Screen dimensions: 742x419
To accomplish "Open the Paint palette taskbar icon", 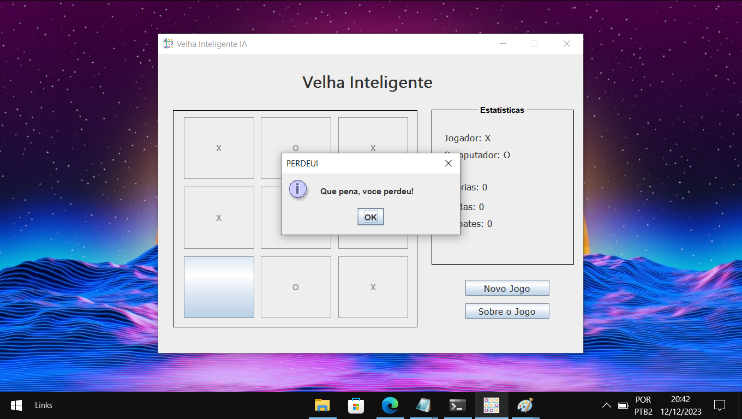I will [525, 405].
